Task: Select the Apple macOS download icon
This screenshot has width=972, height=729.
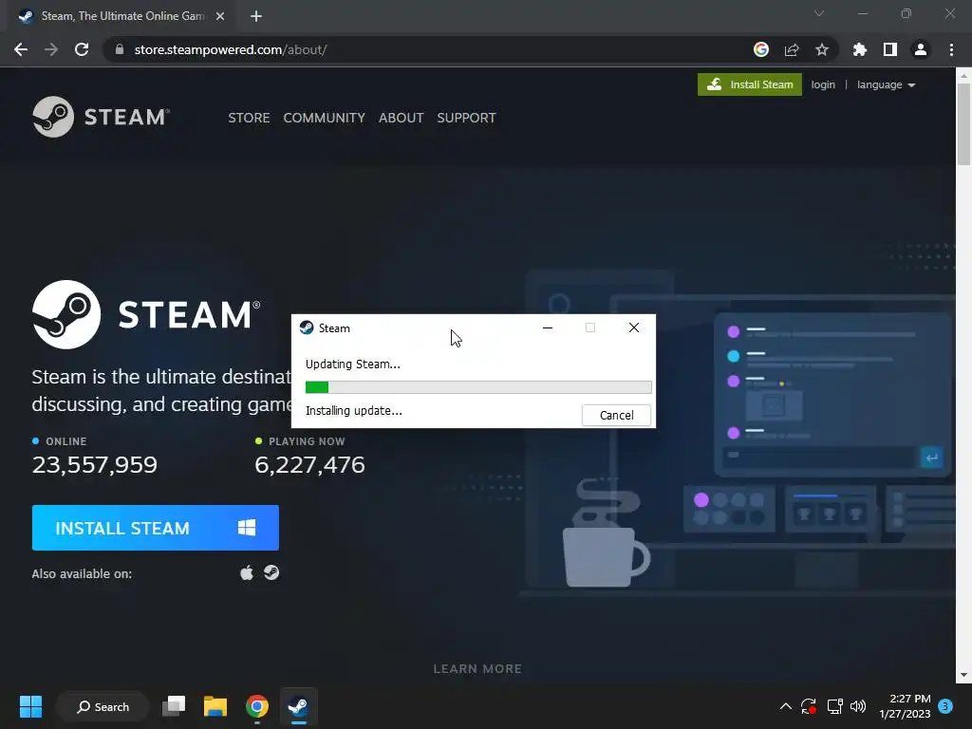Action: click(247, 572)
